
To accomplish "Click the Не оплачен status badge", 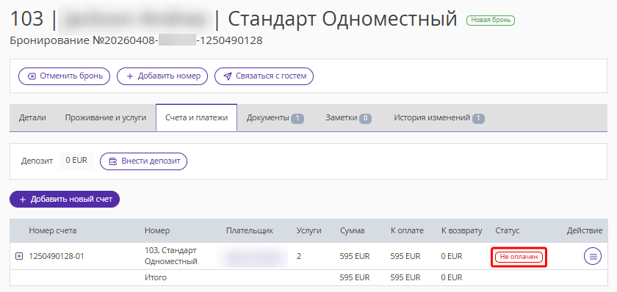I will point(519,257).
